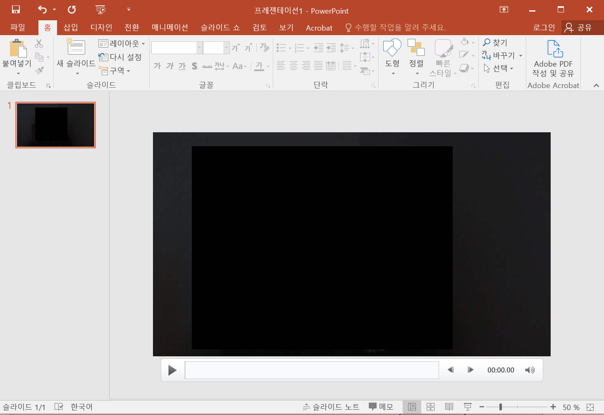The height and width of the screenshot is (415, 604).
Task: Select slide 1 thumbnail
Action: click(x=55, y=125)
